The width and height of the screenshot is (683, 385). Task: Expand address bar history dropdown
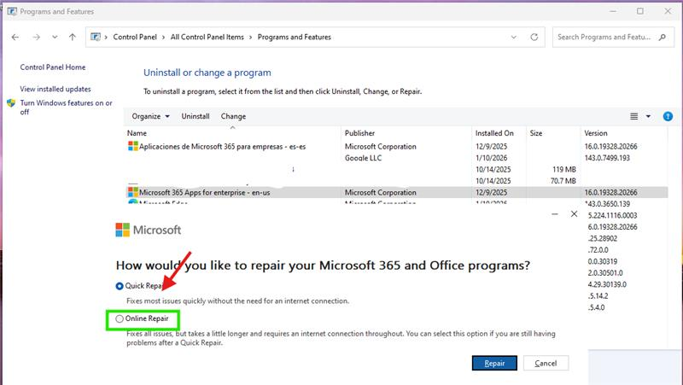[514, 37]
